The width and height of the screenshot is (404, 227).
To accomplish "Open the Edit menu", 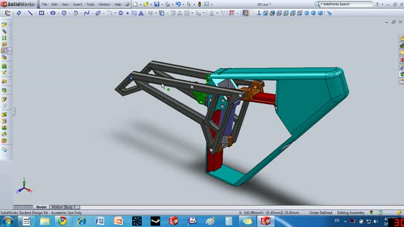I will [54, 4].
